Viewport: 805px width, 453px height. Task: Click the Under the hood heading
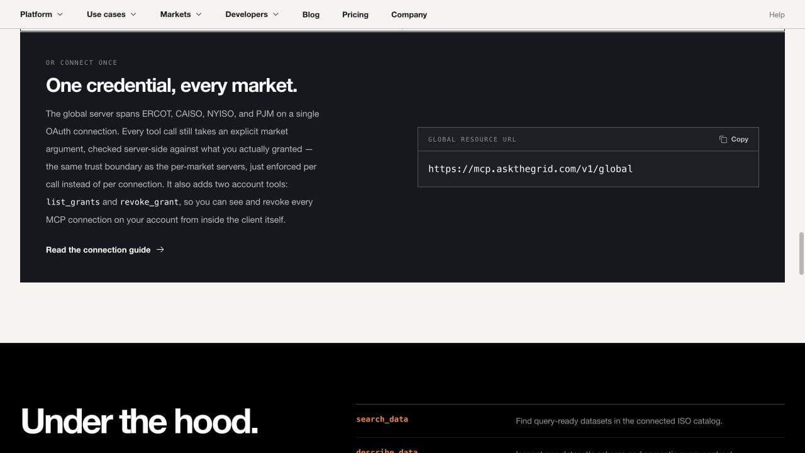[140, 421]
